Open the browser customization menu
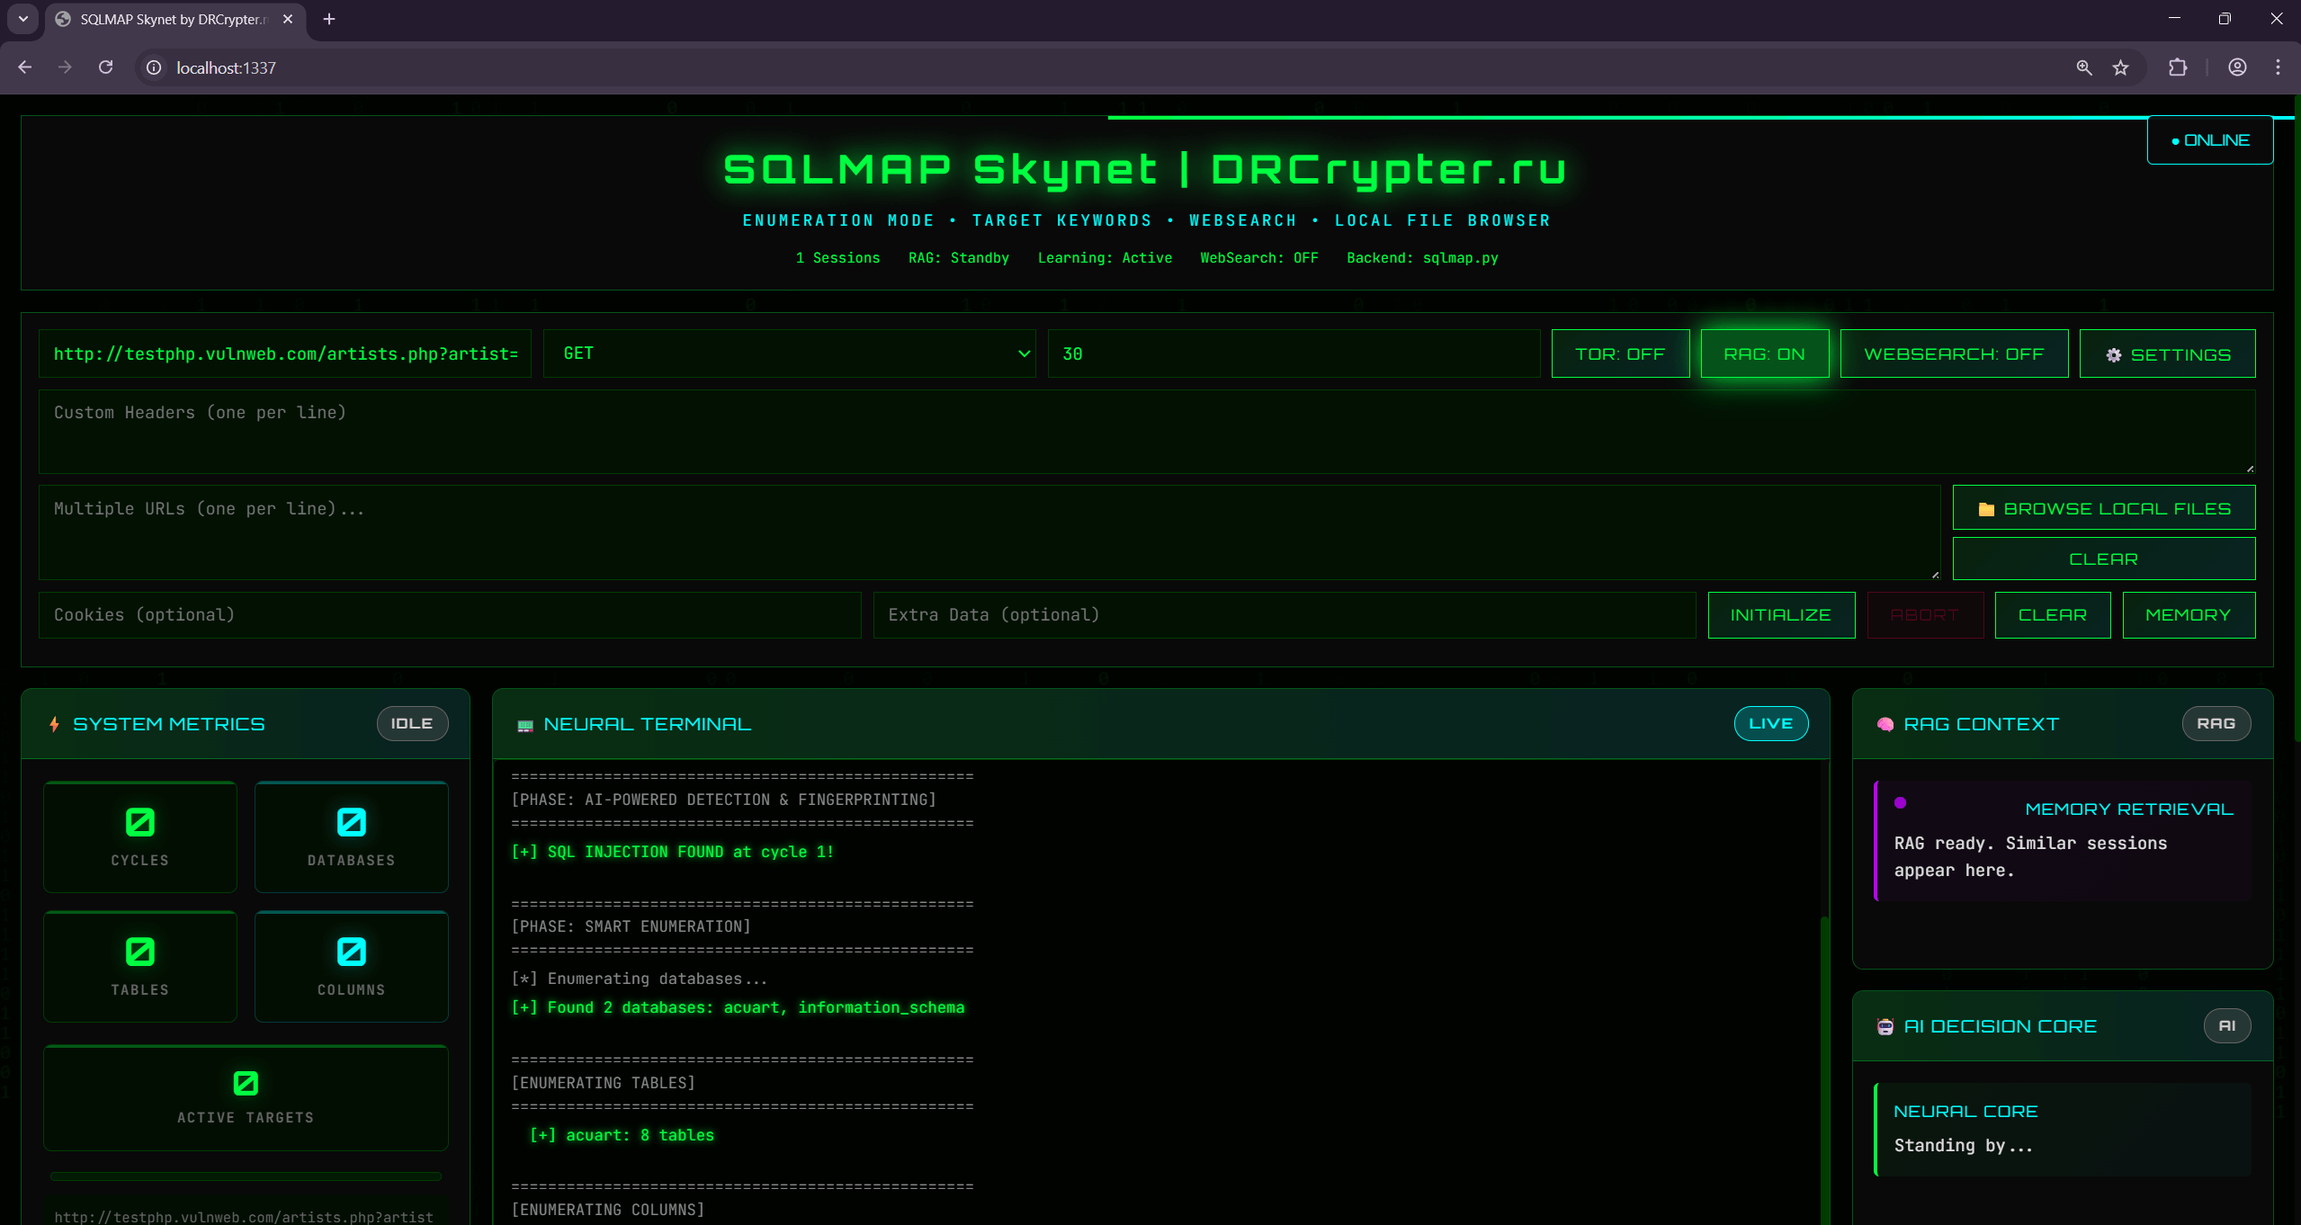The width and height of the screenshot is (2301, 1225). coord(2279,67)
